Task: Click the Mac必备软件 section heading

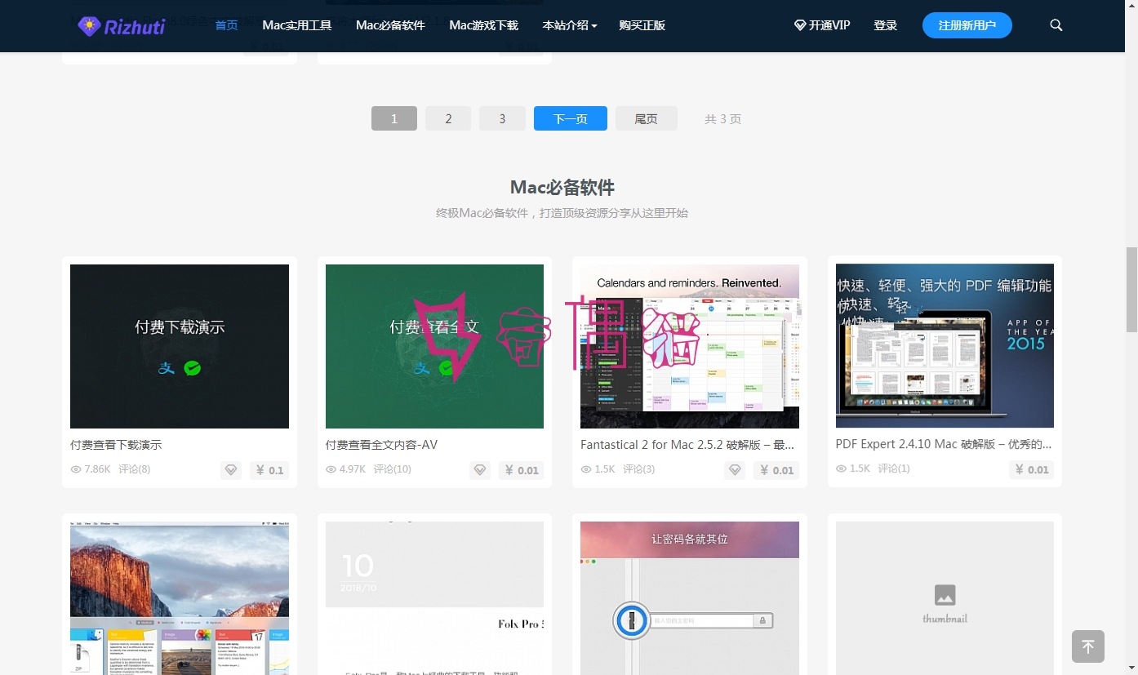Action: click(x=562, y=188)
